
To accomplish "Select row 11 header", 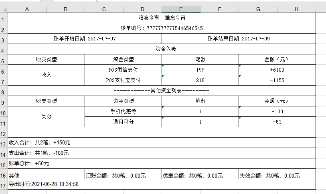I will [x=4, y=122].
